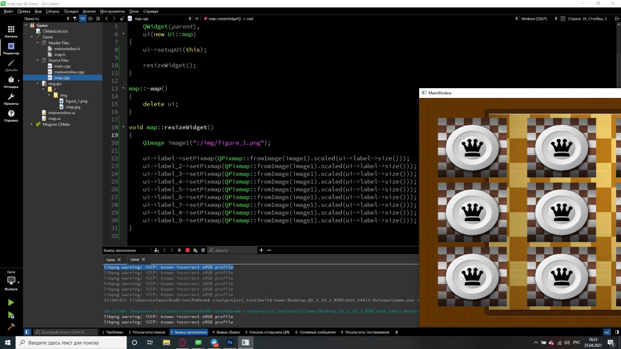
Task: Open the Начало welcome mode
Action: click(x=11, y=32)
